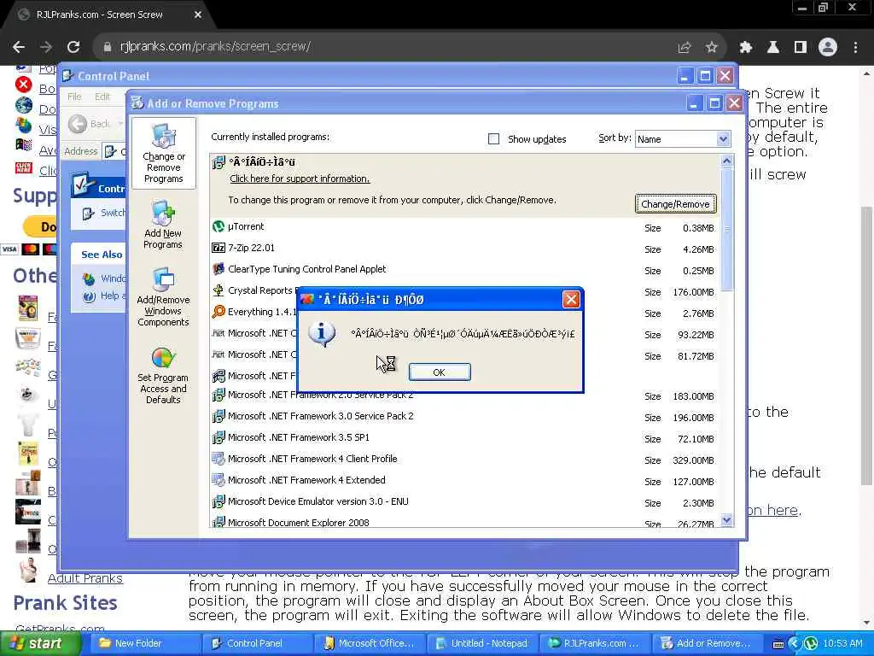Click the garbled-name selected program icon
This screenshot has height=656, width=874.
tap(218, 162)
